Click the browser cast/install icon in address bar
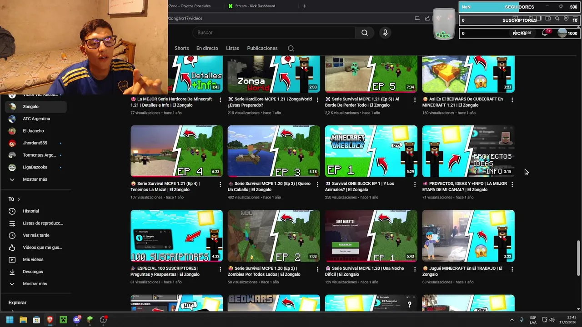Viewport: 582px width, 327px height. tap(417, 18)
